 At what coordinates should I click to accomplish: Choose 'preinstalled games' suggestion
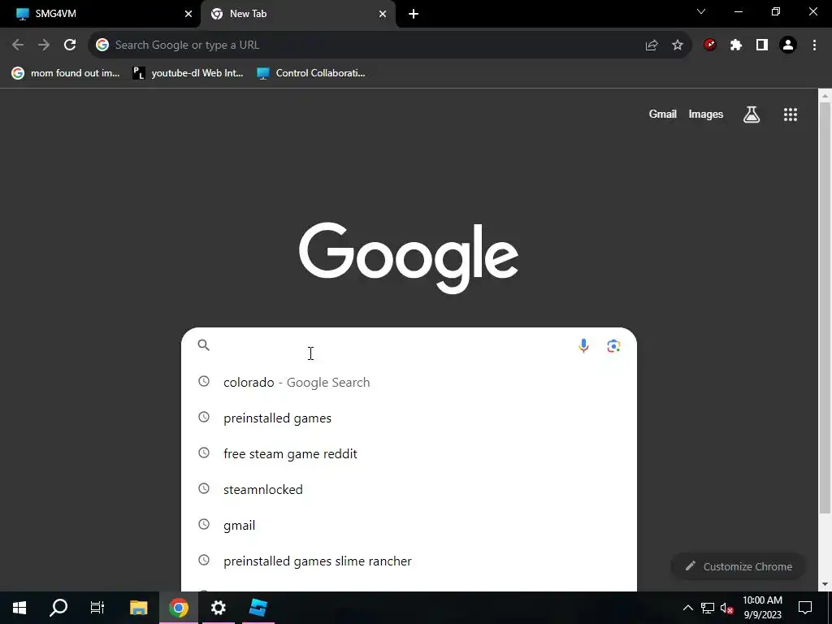point(409,418)
